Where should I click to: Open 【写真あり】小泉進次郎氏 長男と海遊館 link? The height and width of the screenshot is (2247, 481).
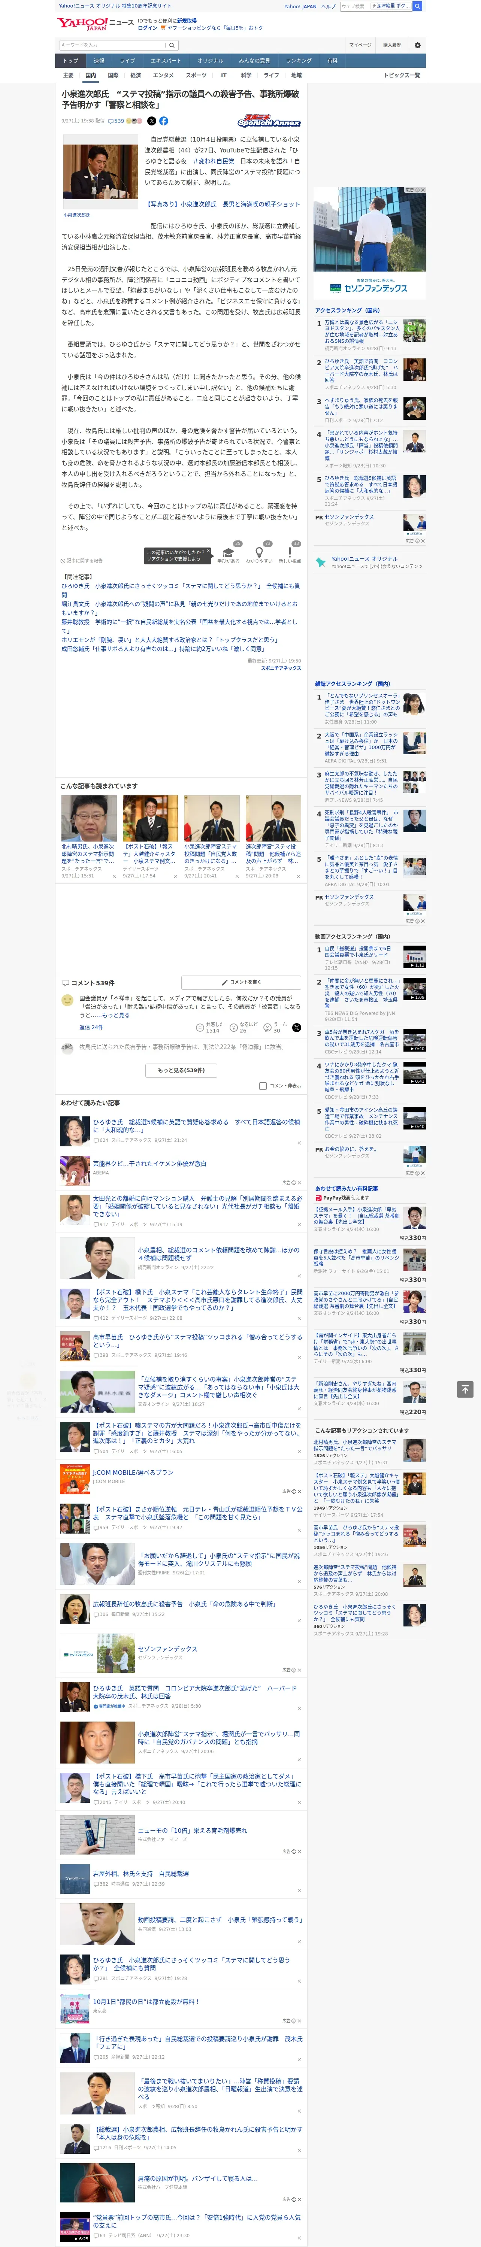coord(222,204)
